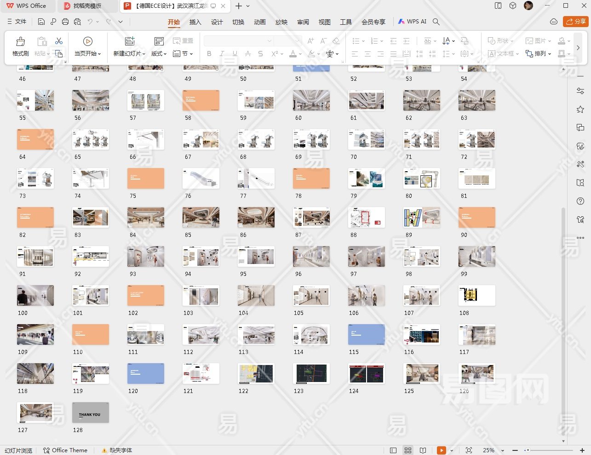Select the THANK YOU slide 128 thumbnail
The image size is (591, 455).
[91, 413]
